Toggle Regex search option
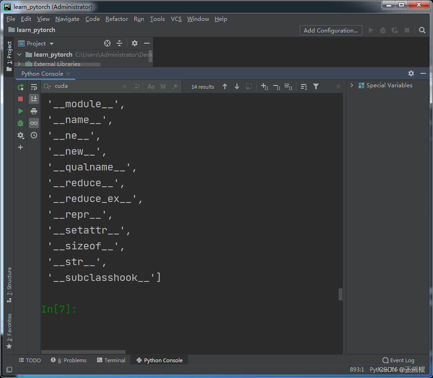This screenshot has width=433, height=378. point(175,86)
